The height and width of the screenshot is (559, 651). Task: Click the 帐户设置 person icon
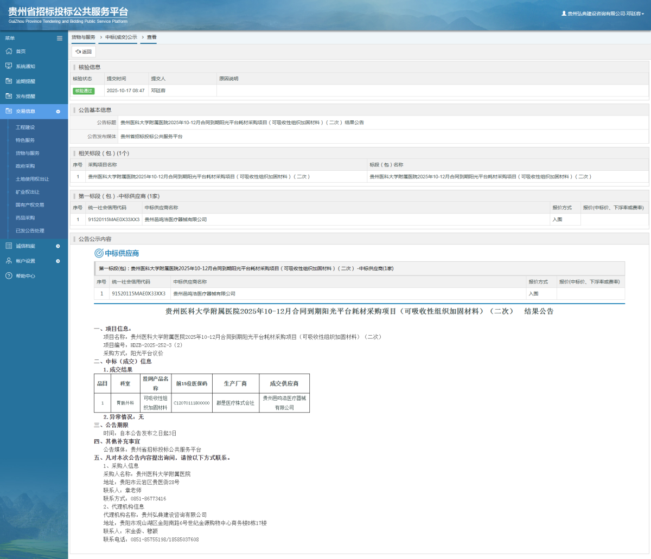tap(9, 261)
